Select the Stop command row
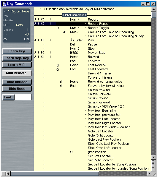The height and width of the screenshot is (177, 157). click(93, 48)
